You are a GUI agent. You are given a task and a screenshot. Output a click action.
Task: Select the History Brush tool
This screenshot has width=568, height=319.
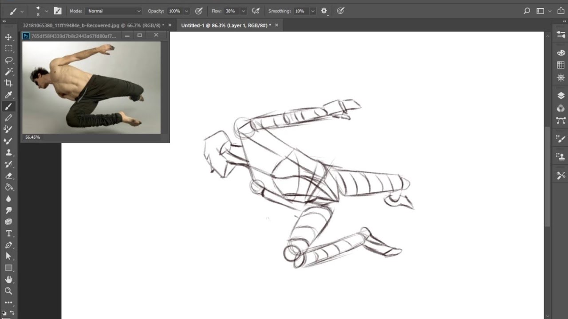[x=8, y=164]
